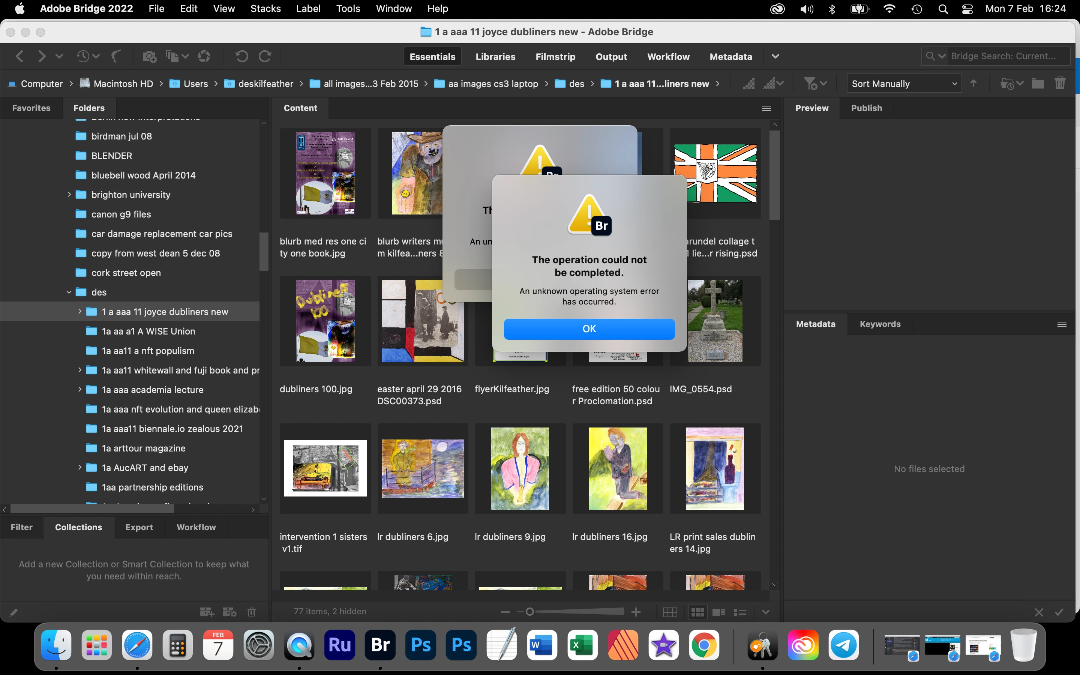Click the thumbnail size slider handle
1080x675 pixels.
(x=530, y=612)
